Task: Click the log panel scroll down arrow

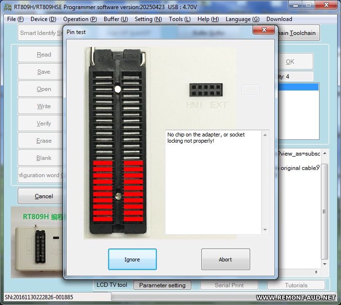Action: pos(325,264)
